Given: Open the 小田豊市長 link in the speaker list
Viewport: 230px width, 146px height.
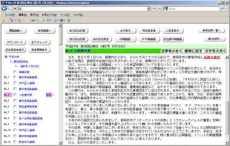Looking at the screenshot, I should tap(26, 95).
